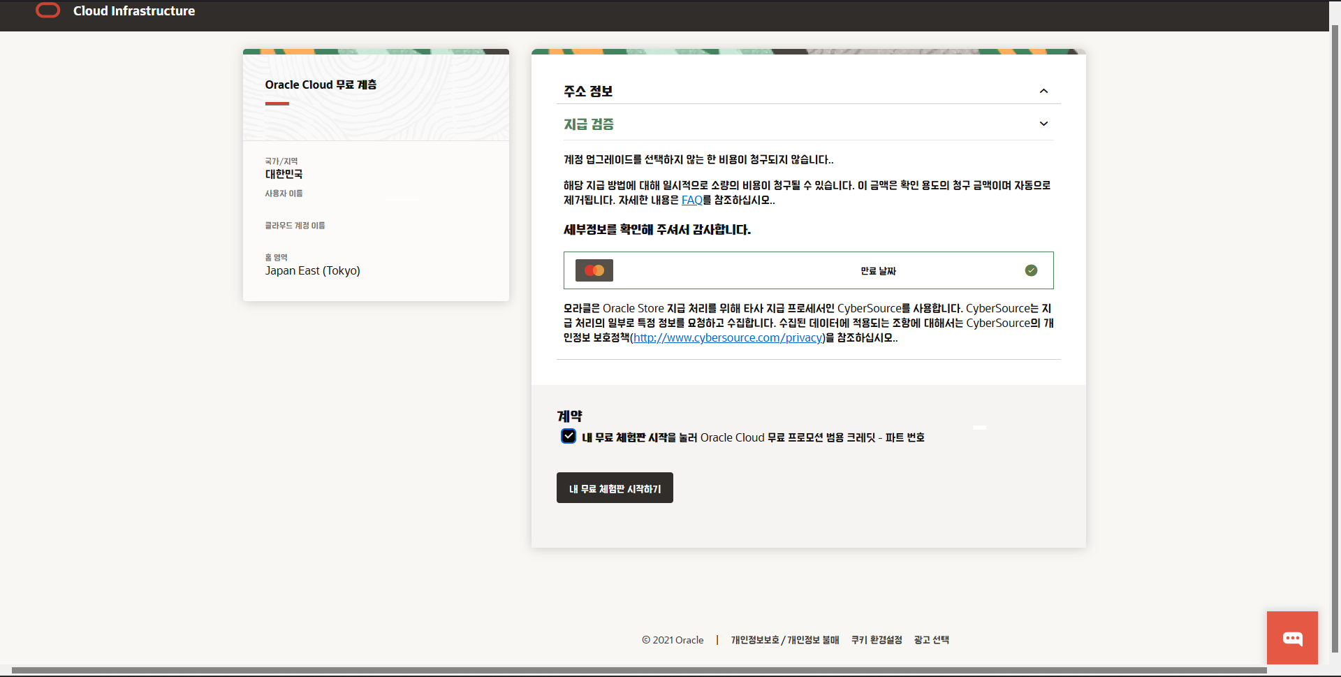The width and height of the screenshot is (1341, 677).
Task: Click the Oracle logo in the header
Action: click(x=47, y=10)
